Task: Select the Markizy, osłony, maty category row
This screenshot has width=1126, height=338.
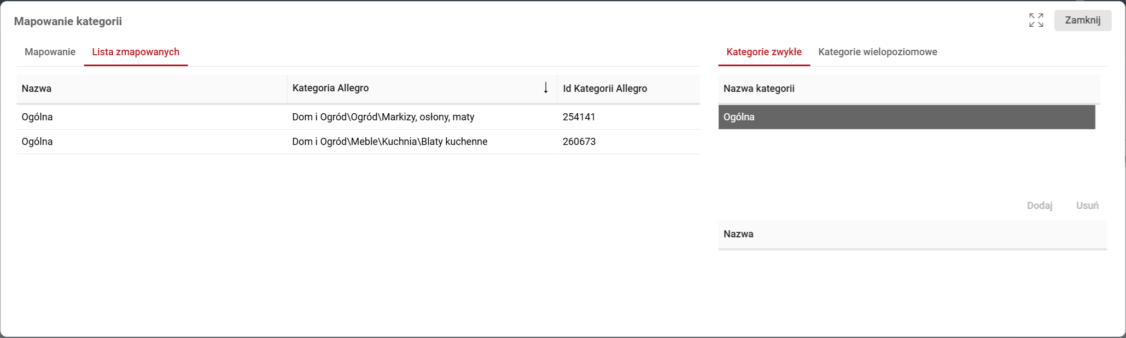Action: click(x=383, y=117)
